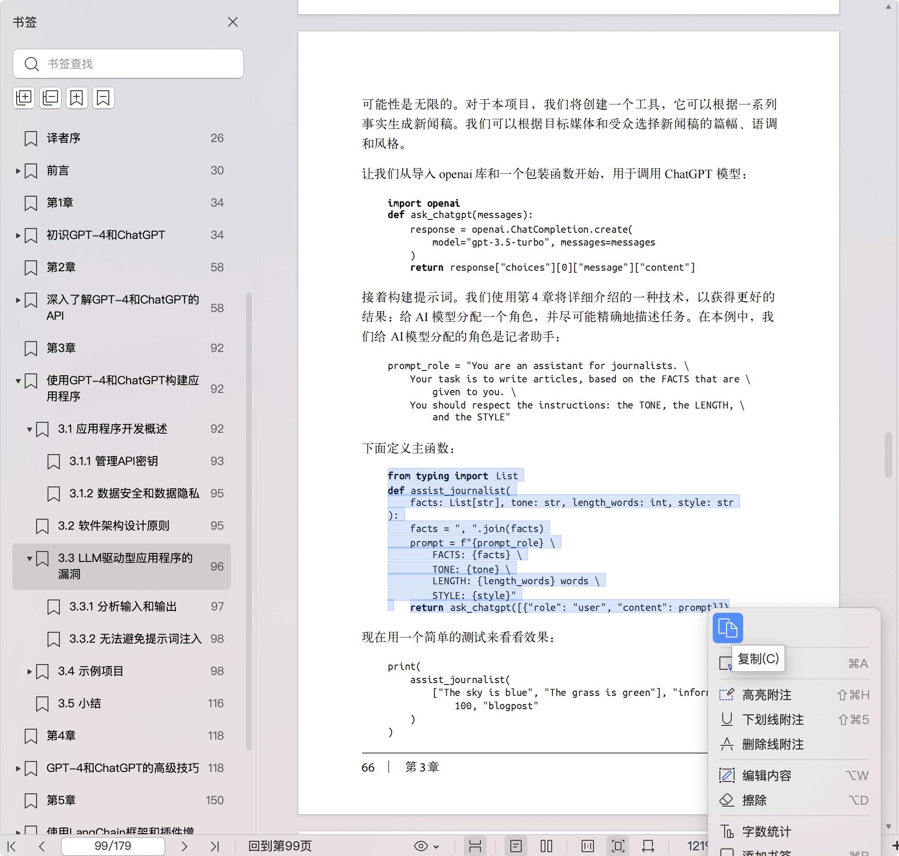Click the add bookmark icon
899x856 pixels.
(77, 98)
